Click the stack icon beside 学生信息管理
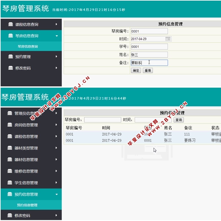 click(x=10, y=183)
